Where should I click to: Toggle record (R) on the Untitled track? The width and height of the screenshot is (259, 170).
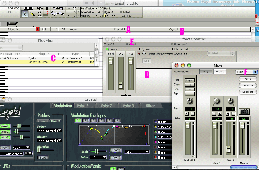click(x=38, y=30)
